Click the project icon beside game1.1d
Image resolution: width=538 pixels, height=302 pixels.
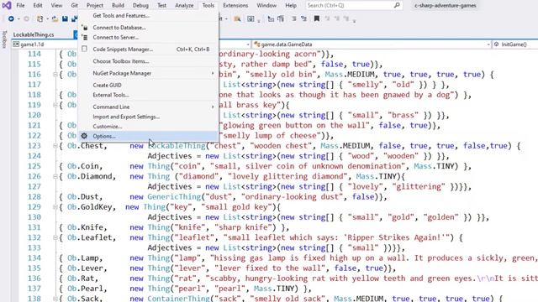tap(16, 44)
